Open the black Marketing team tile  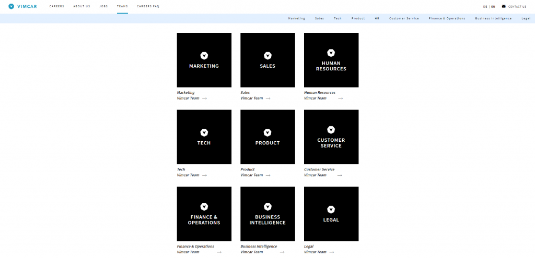[x=204, y=60]
